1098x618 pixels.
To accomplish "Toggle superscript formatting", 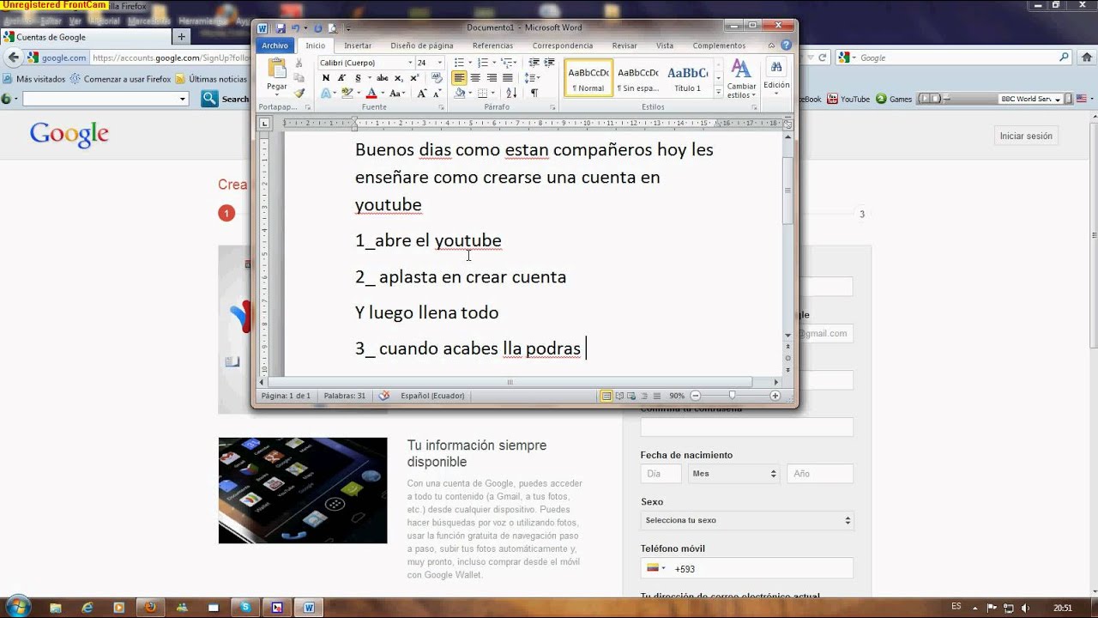I will (x=413, y=78).
